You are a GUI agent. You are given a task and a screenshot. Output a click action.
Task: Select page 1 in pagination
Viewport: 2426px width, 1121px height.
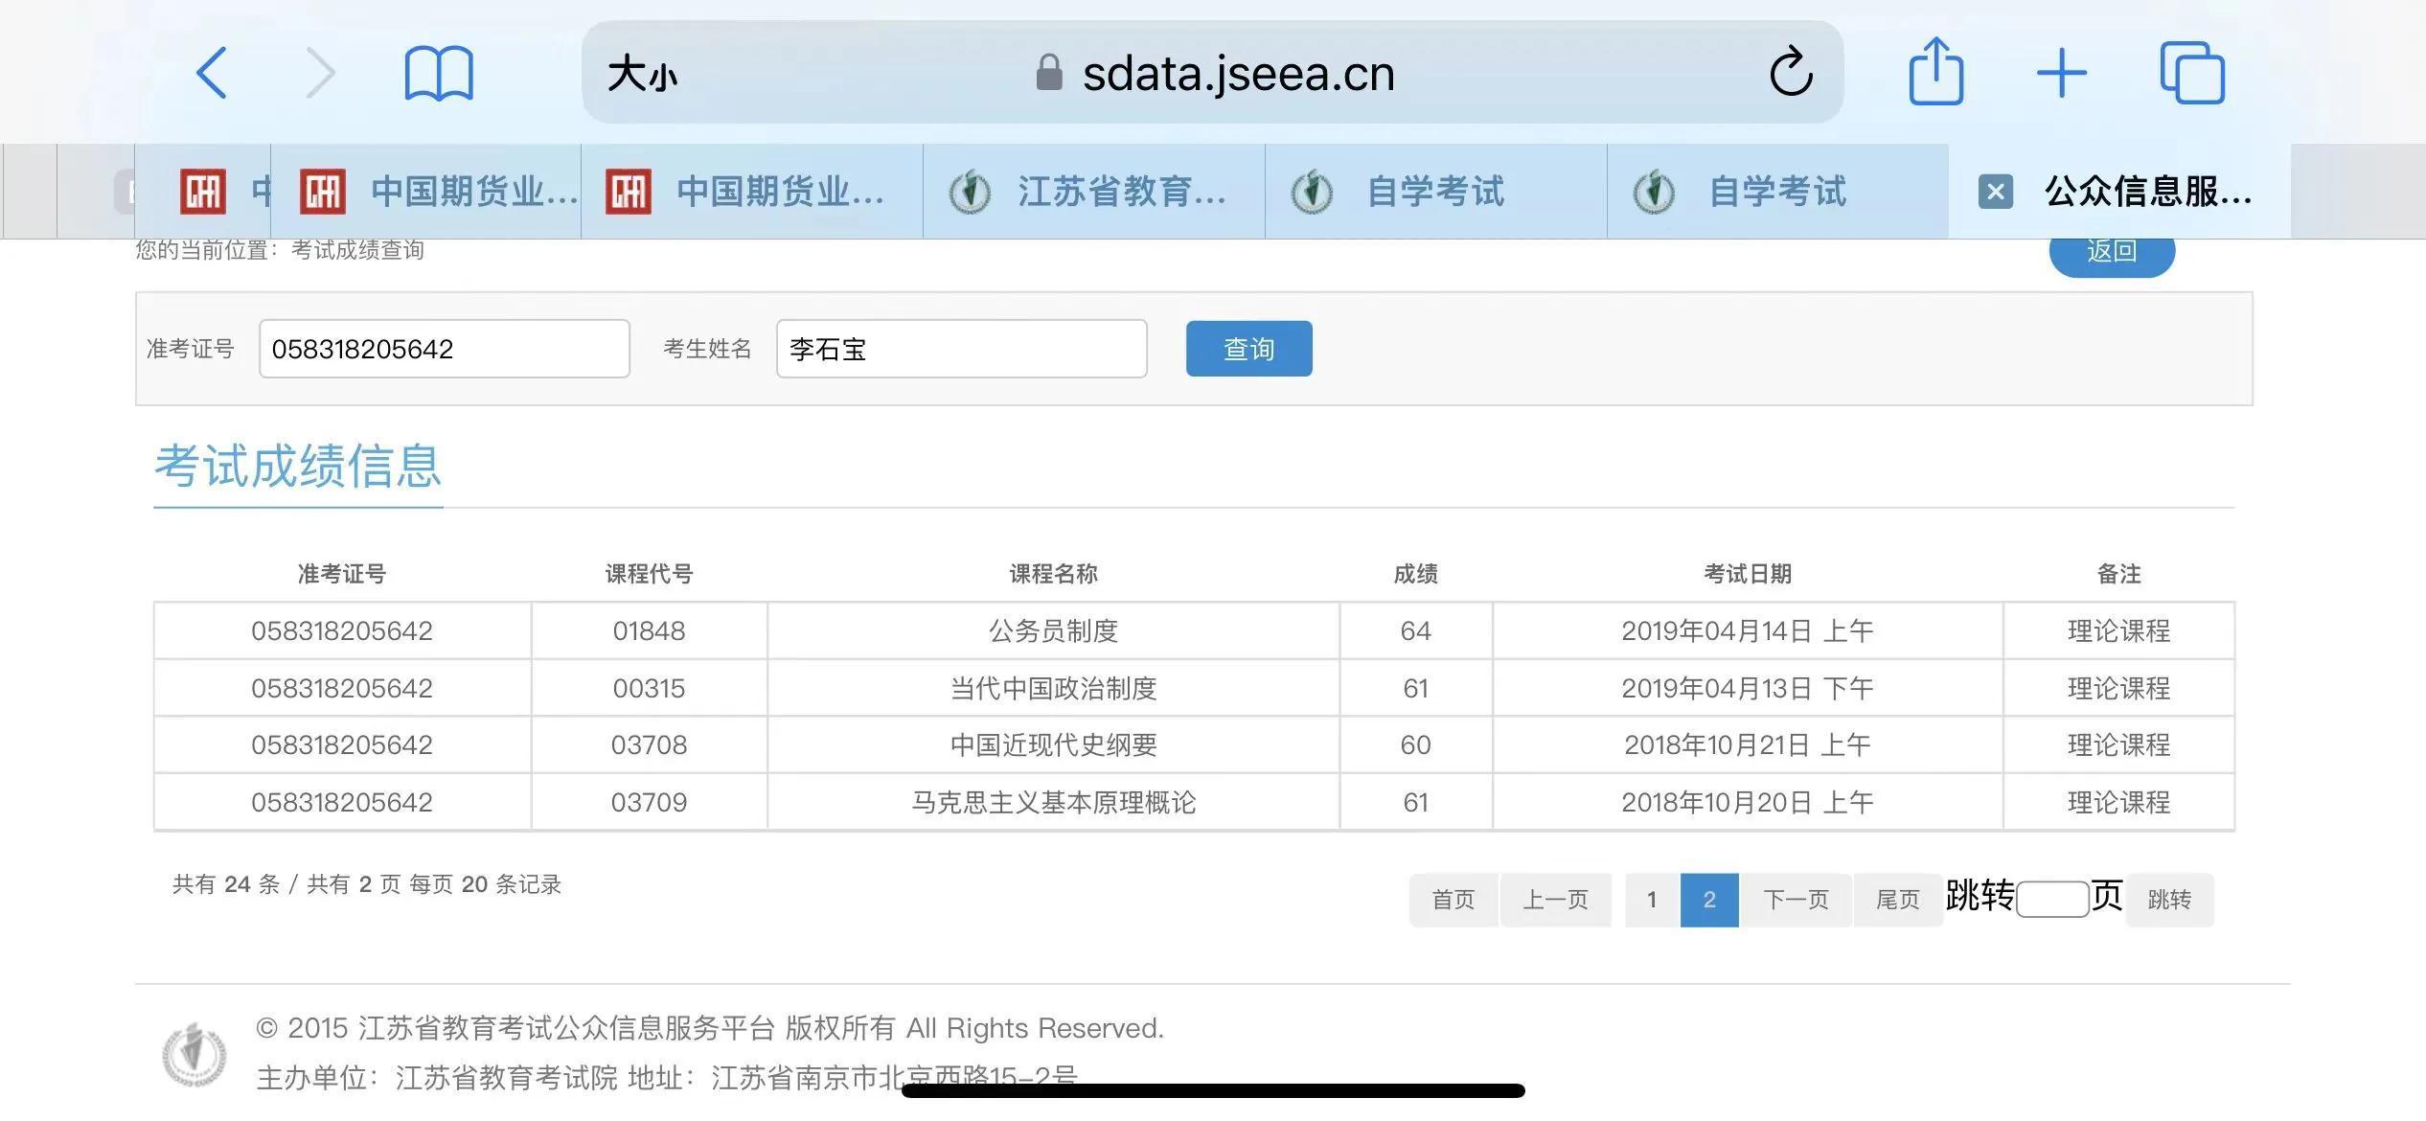click(1652, 900)
